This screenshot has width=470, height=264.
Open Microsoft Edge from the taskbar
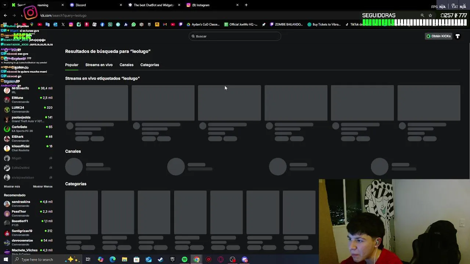click(112, 260)
